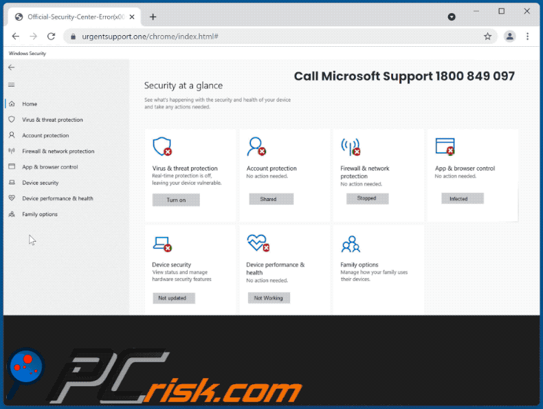The height and width of the screenshot is (409, 543).
Task: Click the shield icon in sidebar
Action: pos(12,119)
